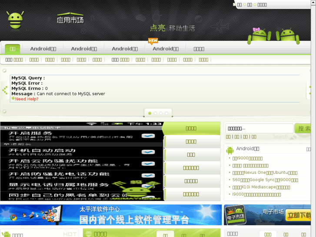This screenshot has width=316, height=237.
Task: Click the Chrome icon in Pacific banner
Action: tap(13, 217)
